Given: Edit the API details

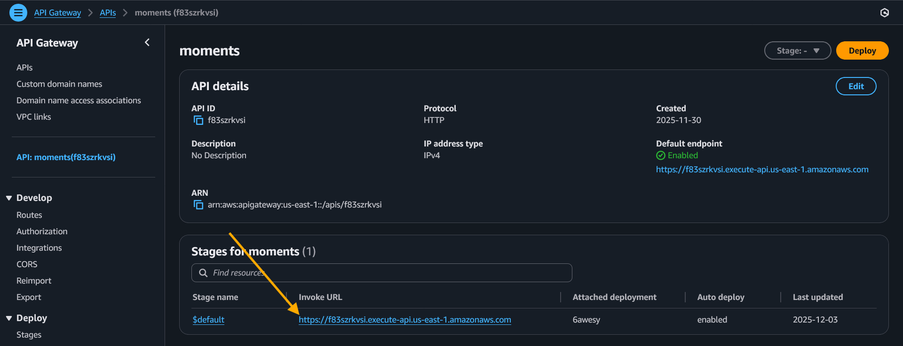Looking at the screenshot, I should (x=855, y=86).
